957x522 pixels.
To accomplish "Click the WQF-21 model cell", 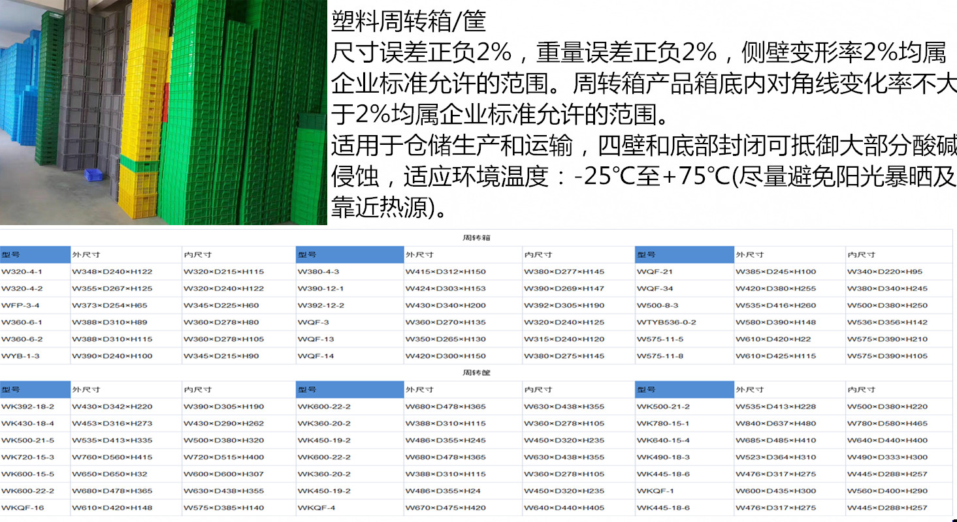I will (x=655, y=271).
